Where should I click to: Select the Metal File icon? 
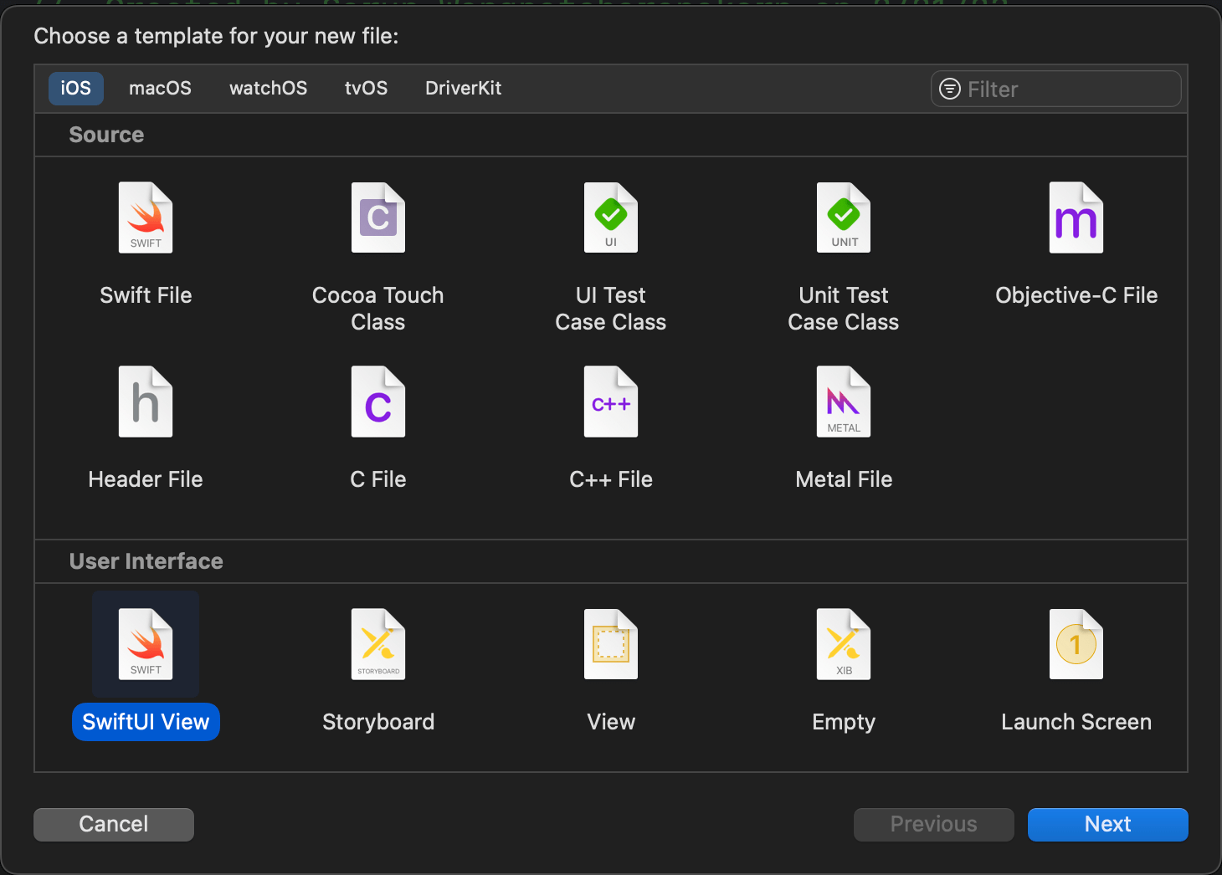pyautogui.click(x=844, y=402)
